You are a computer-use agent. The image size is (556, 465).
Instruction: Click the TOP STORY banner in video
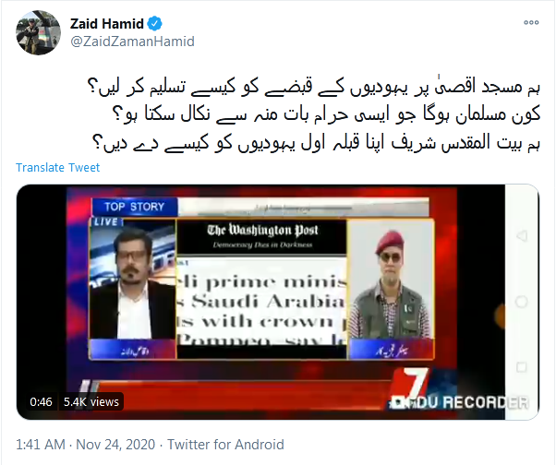click(x=135, y=207)
